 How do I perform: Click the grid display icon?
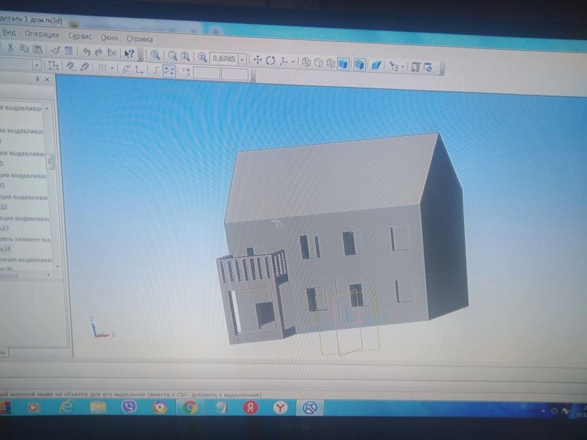(102, 67)
